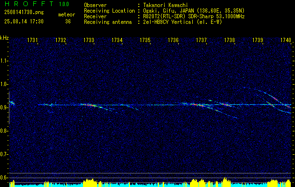The image size is (295, 187).
Task: Click the meteor label
Action: point(67,14)
